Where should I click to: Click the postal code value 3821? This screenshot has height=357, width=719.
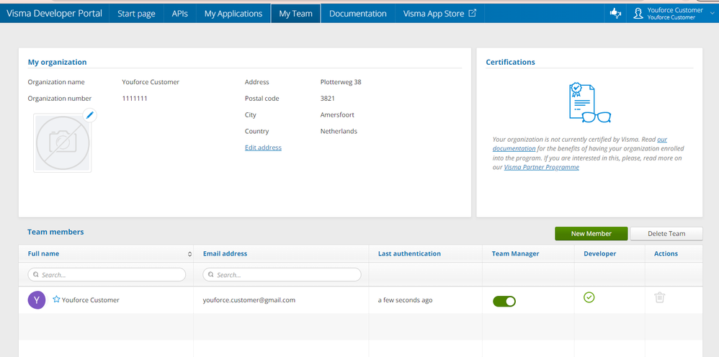click(327, 98)
